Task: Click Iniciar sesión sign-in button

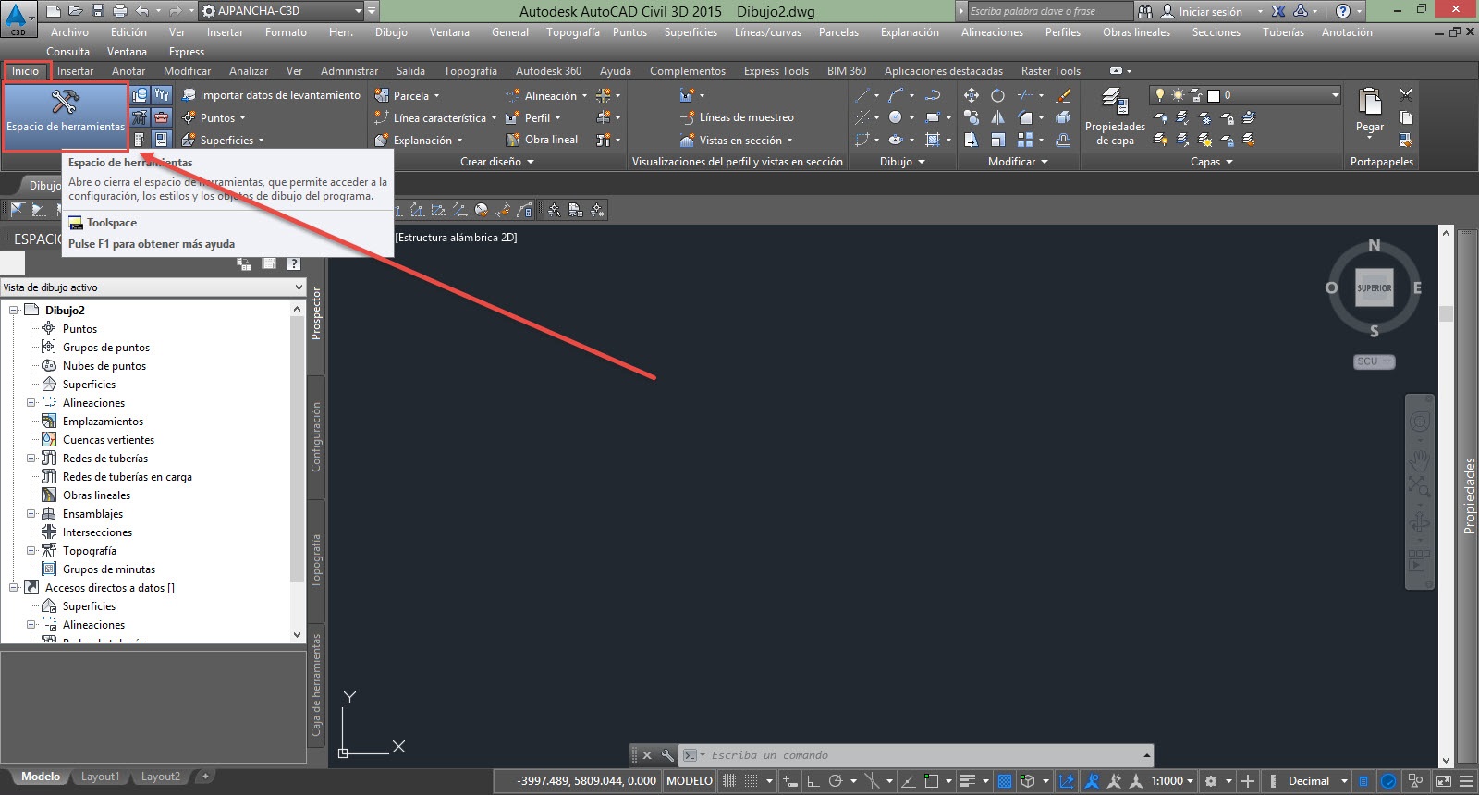Action: (x=1209, y=11)
